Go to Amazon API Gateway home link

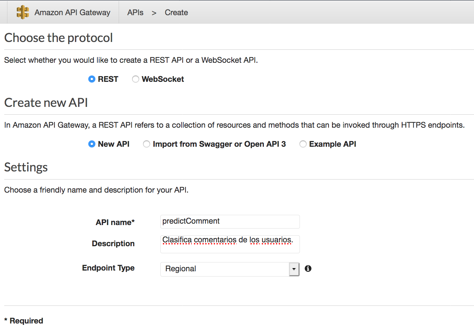pos(72,12)
